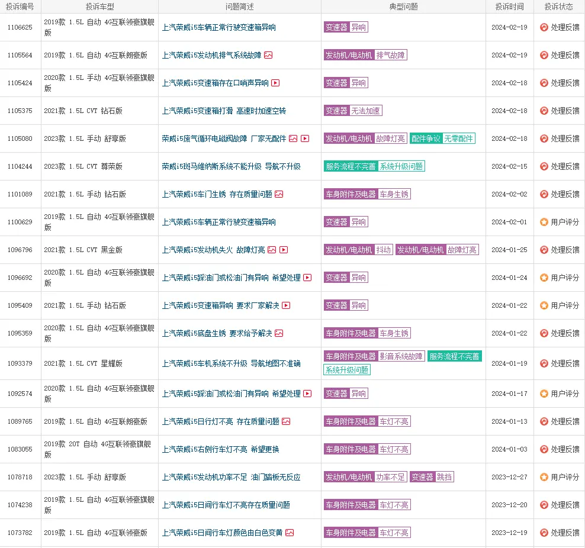Open link 上汽荣威i5变速箱异响 要求厂家解决
The image size is (585, 548).
[220, 305]
